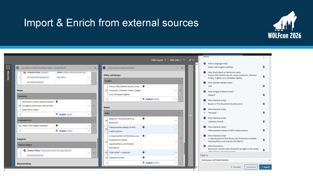Screen dimensions: 313x176
Task: Open the Copy to Publication dropdown
Action: coord(236,160)
